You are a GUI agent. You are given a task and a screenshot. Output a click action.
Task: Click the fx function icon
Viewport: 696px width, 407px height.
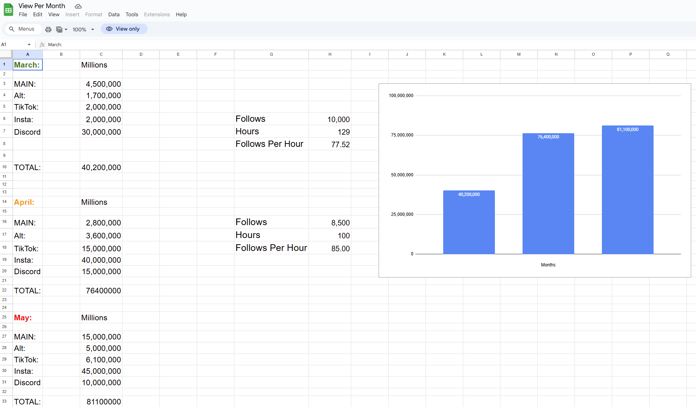click(x=42, y=45)
